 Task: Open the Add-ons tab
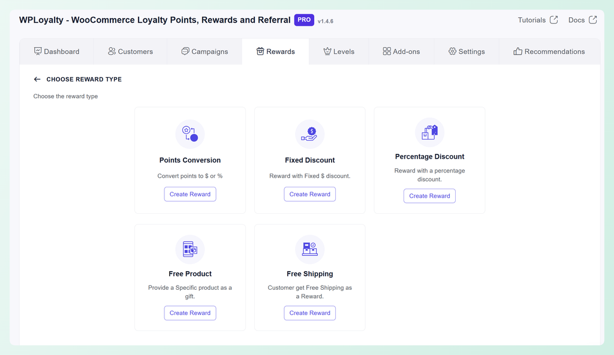click(x=401, y=51)
